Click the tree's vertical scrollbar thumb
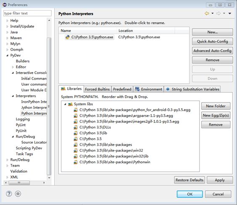This screenshot has width=237, height=205. pyautogui.click(x=49, y=106)
